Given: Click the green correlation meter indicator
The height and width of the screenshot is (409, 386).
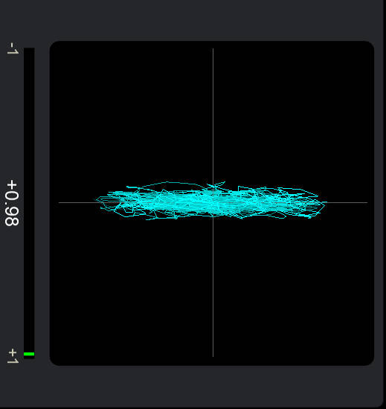Looking at the screenshot, I should 29,354.
